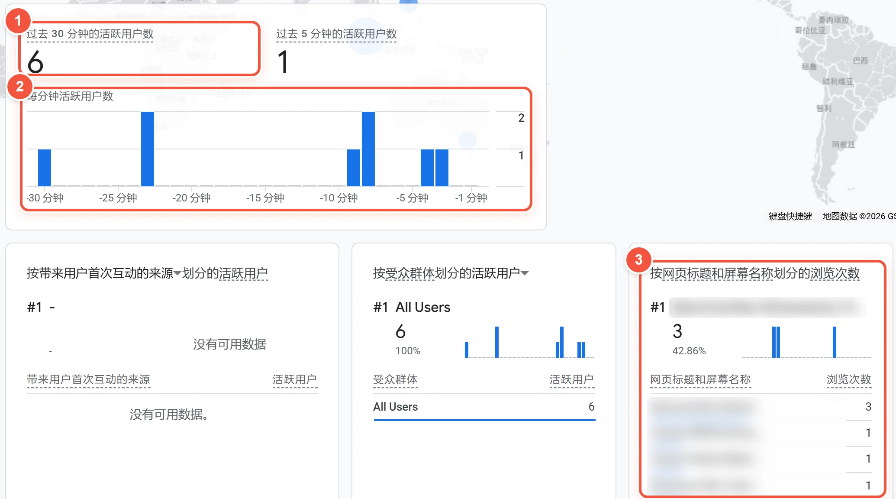Click the 活跃用户 column header in audience card

tap(572, 379)
